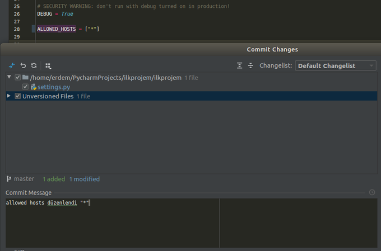Collapse the ilkprojem directory node
This screenshot has width=381, height=251.
(9, 77)
